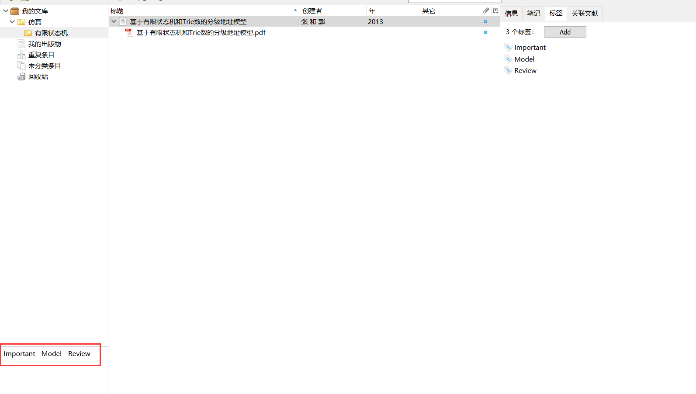Click the 未分类条目 unfiled icon

click(x=21, y=66)
